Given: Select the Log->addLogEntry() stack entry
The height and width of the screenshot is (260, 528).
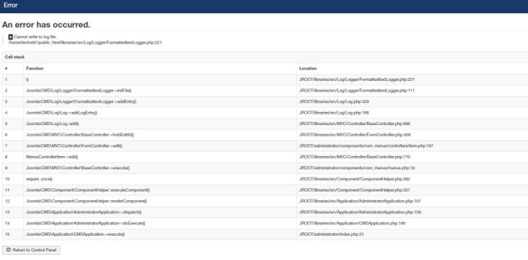Looking at the screenshot, I should (x=61, y=113).
